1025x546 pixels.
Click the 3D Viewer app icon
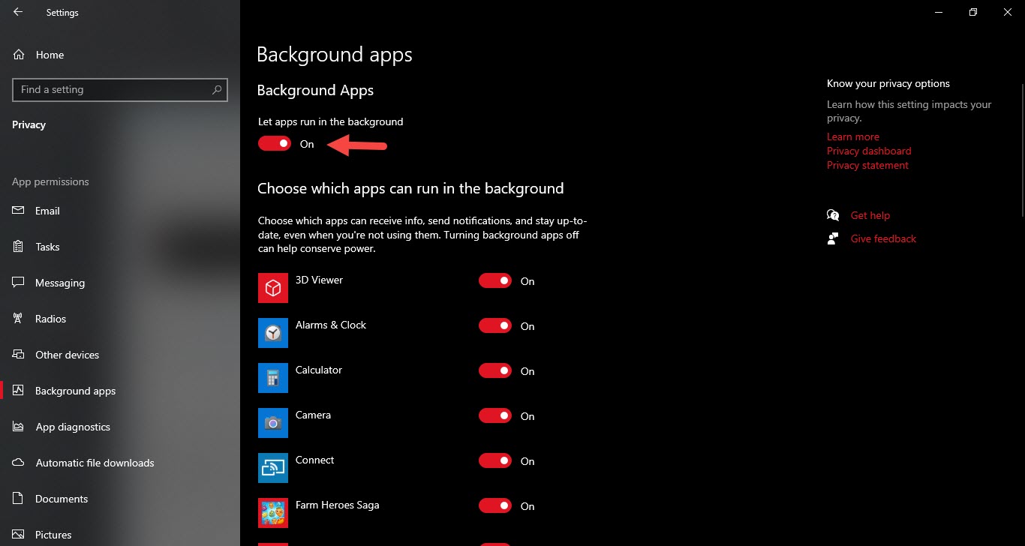[x=273, y=288]
